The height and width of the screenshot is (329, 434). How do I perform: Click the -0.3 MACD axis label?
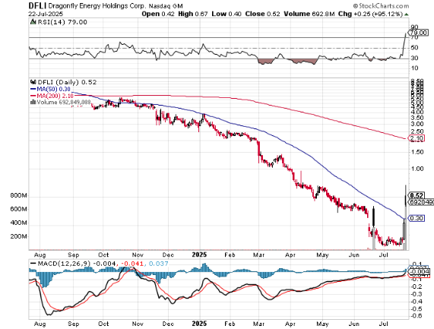click(416, 294)
